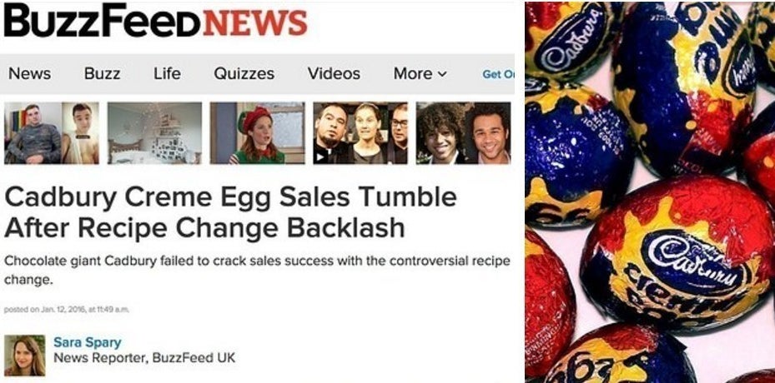775x383 pixels.
Task: Open the two men thumbnail story
Action: click(52, 133)
